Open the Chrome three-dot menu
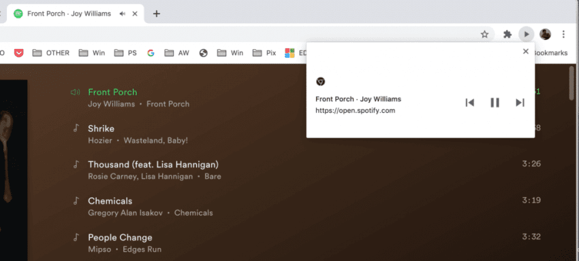 (563, 34)
